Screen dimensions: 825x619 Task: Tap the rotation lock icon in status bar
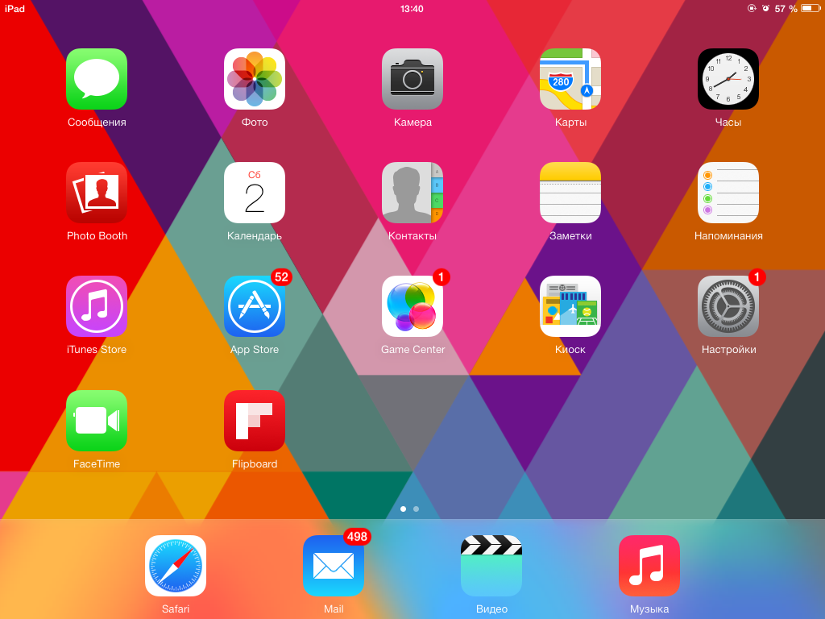click(x=752, y=8)
